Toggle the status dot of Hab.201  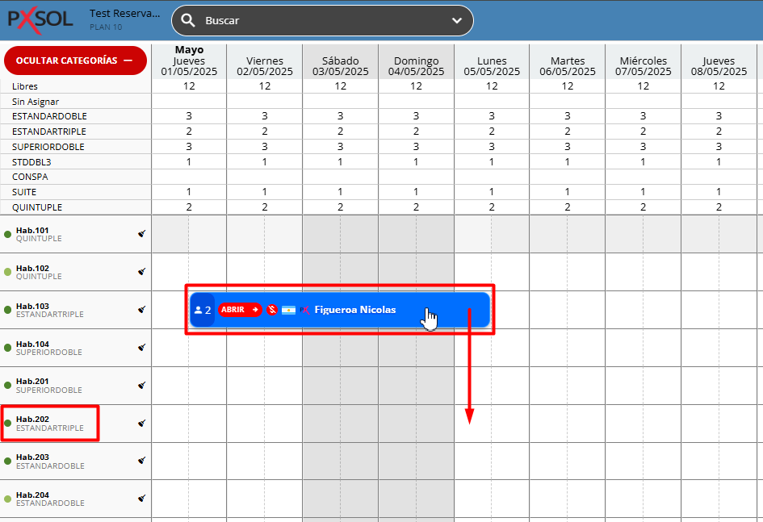click(x=8, y=386)
